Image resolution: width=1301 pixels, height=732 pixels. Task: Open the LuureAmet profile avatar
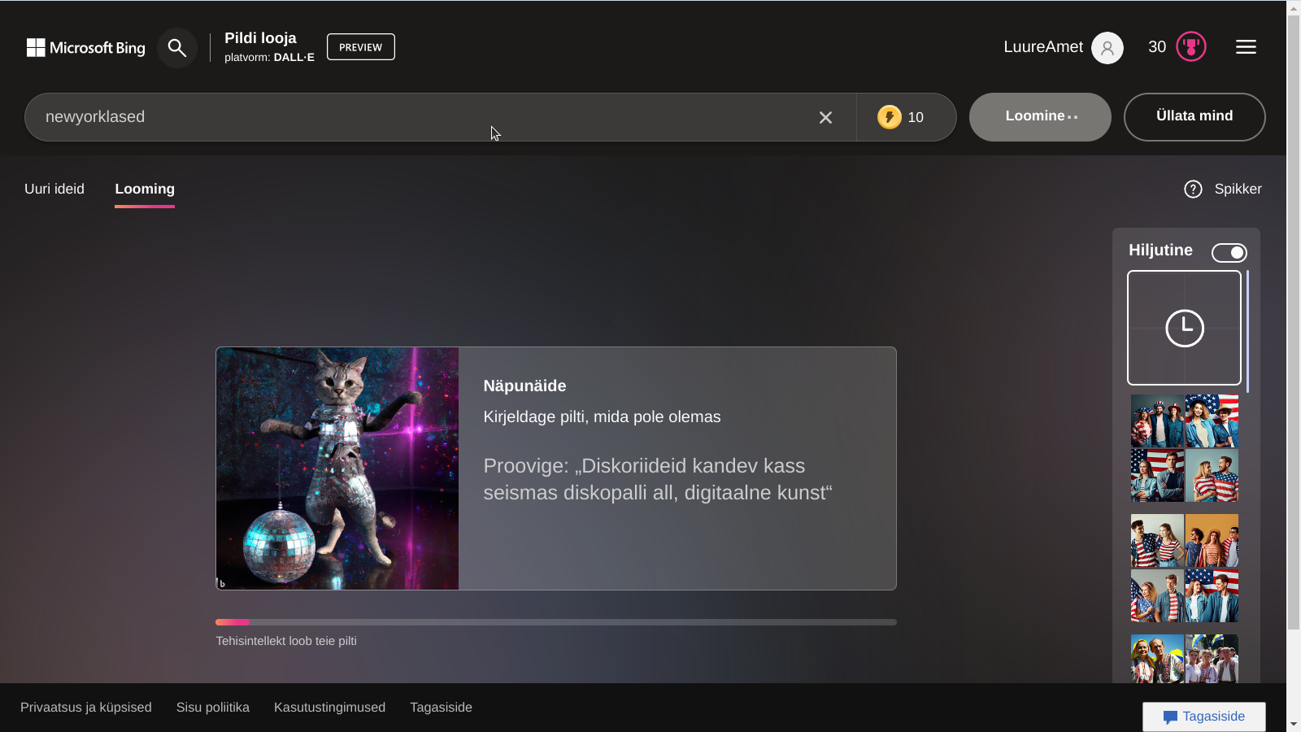pos(1107,48)
